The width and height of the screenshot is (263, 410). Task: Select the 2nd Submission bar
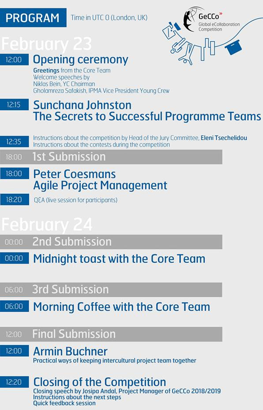(x=111, y=242)
